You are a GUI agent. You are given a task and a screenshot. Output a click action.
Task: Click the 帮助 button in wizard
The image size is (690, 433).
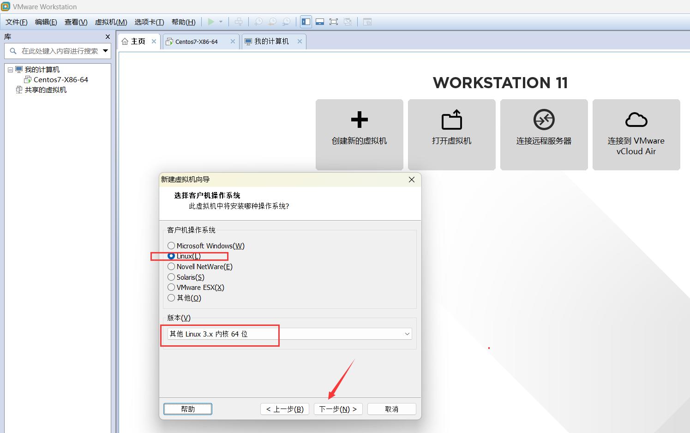(188, 409)
